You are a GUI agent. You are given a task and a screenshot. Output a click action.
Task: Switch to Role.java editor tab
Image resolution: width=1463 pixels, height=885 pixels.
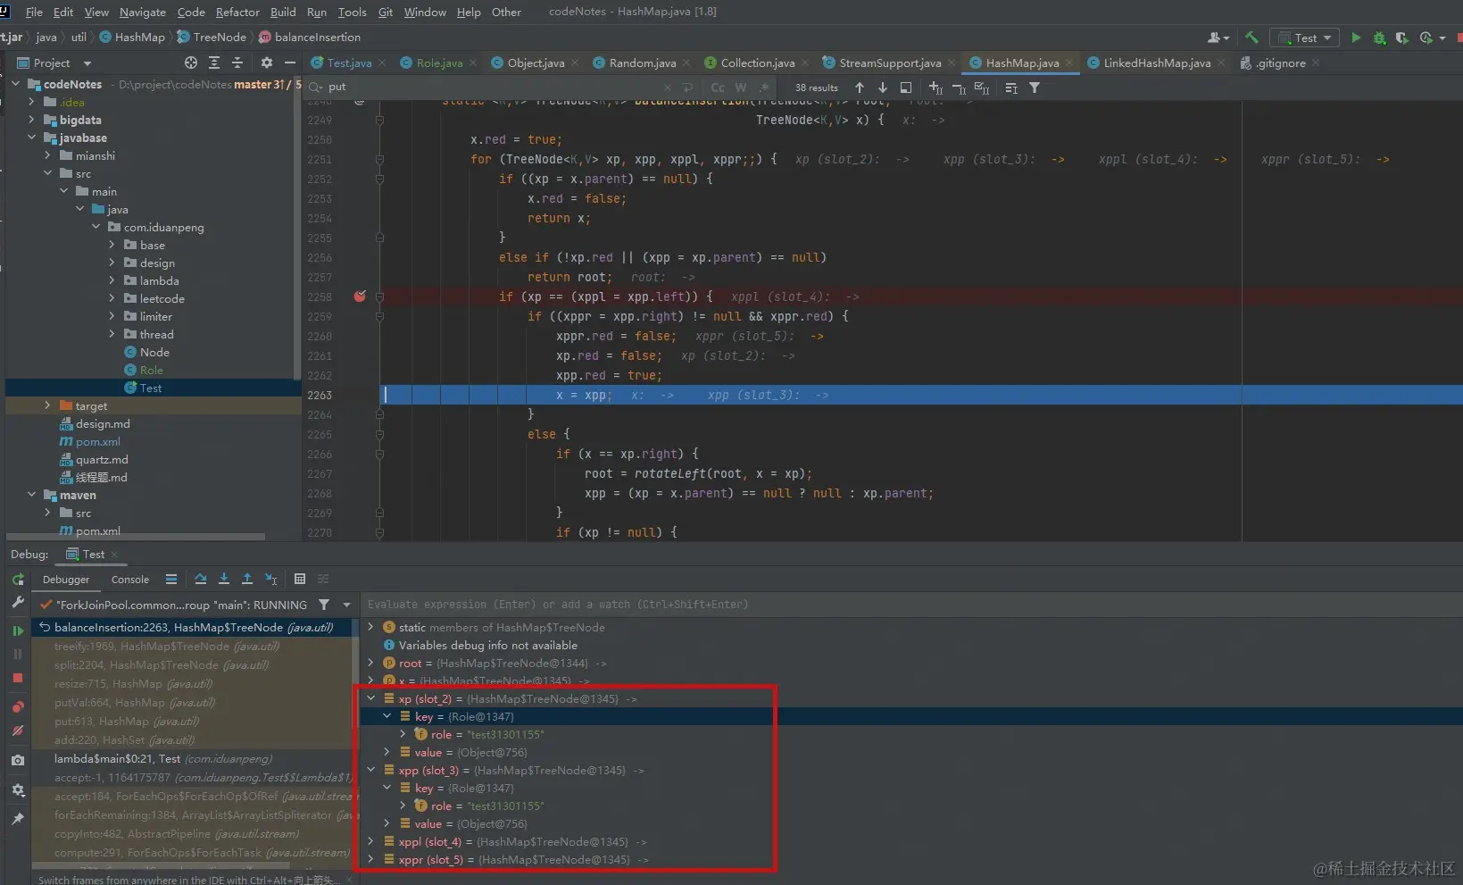[439, 63]
